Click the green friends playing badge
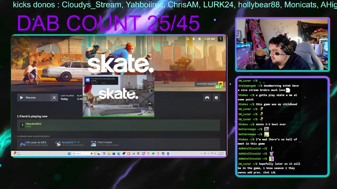Screen dimensions: 337x189 pyautogui.click(x=219, y=87)
